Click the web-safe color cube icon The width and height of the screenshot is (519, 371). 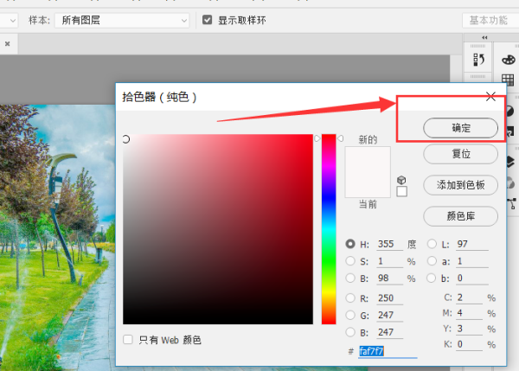tap(401, 180)
